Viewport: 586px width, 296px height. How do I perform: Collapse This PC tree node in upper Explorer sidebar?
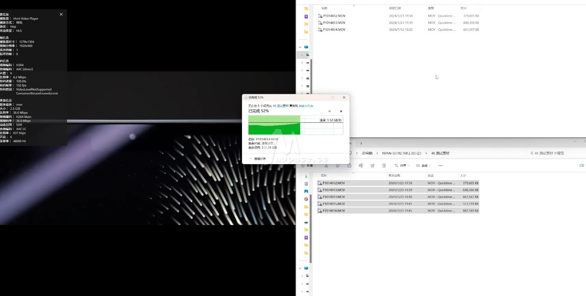pyautogui.click(x=300, y=47)
